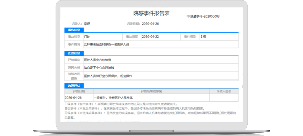Click the 院感事件报告表 title
The height and width of the screenshot is (136, 303).
151,14
